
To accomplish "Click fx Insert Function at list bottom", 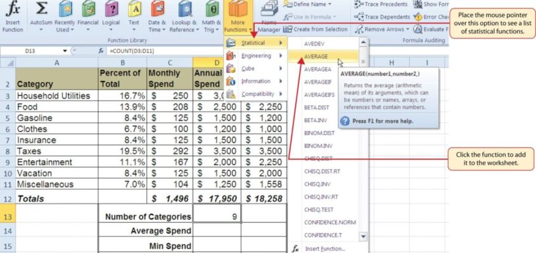I will click(319, 249).
